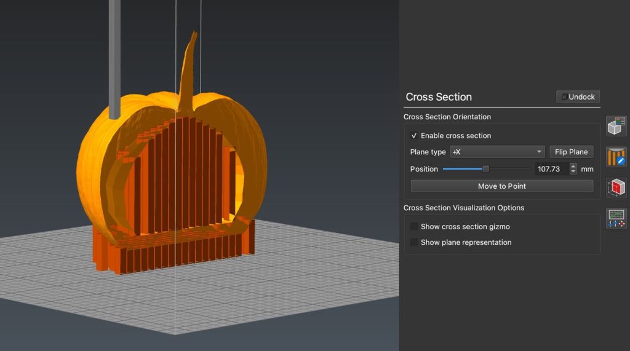Open the model settings cube icon
630x351 pixels.
[616, 125]
